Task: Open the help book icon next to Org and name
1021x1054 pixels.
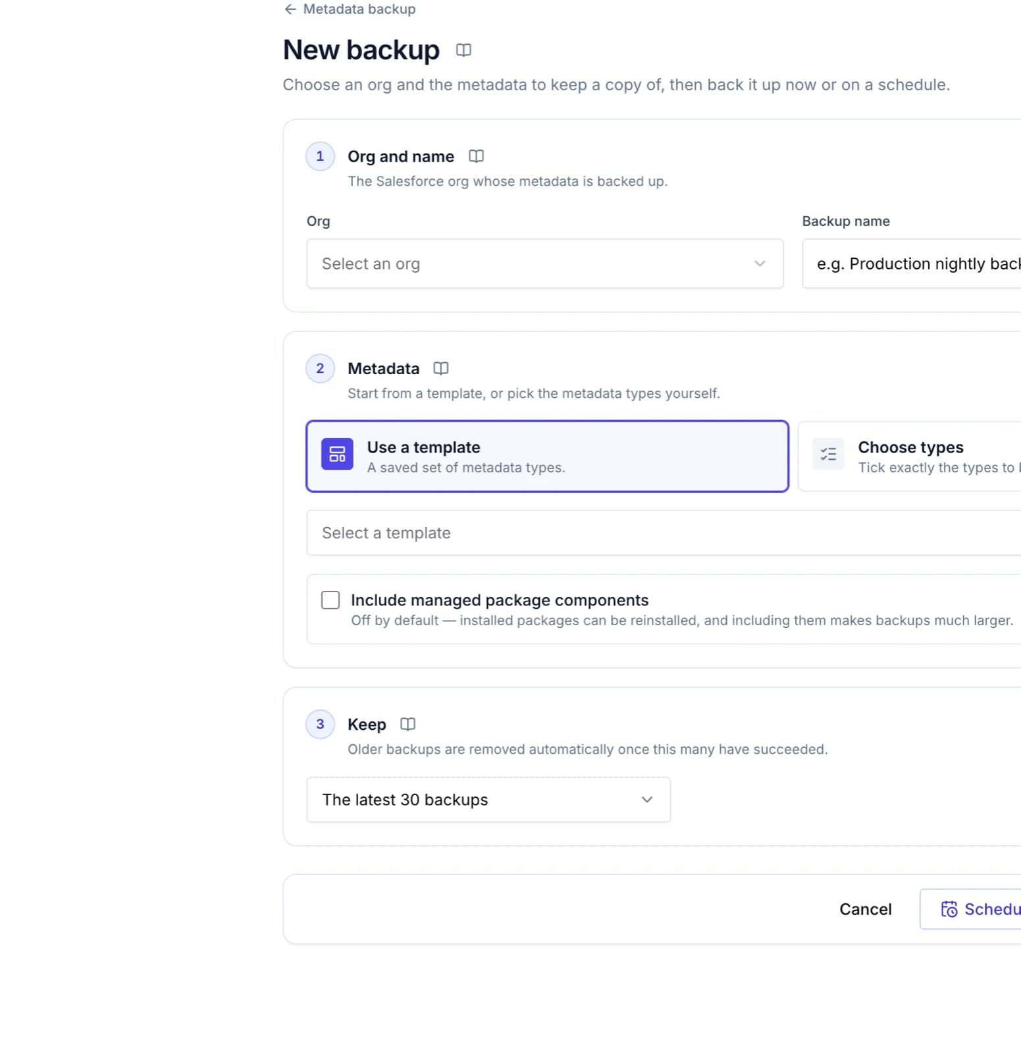Action: (476, 156)
